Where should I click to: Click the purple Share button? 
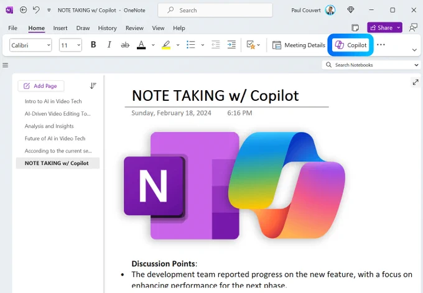click(381, 27)
